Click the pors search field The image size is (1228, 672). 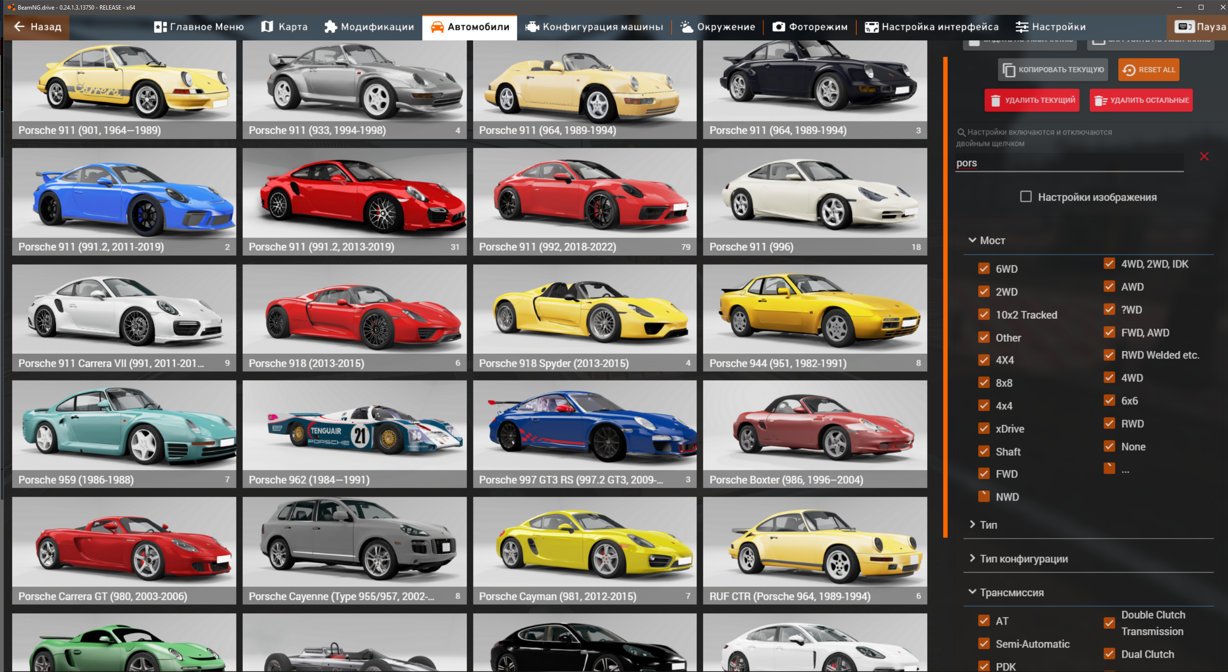(1069, 163)
